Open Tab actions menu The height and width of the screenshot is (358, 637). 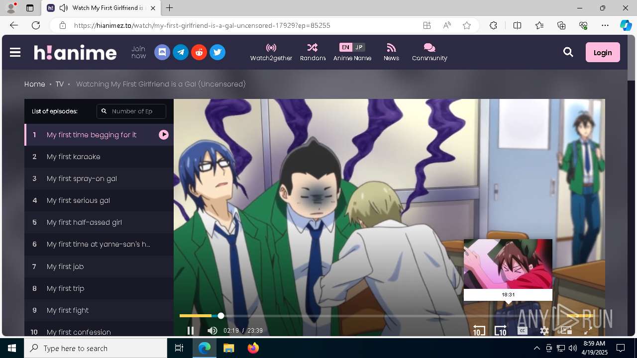click(30, 8)
